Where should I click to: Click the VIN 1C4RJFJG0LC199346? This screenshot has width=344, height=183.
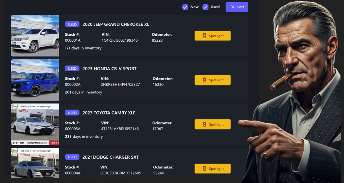pos(120,40)
